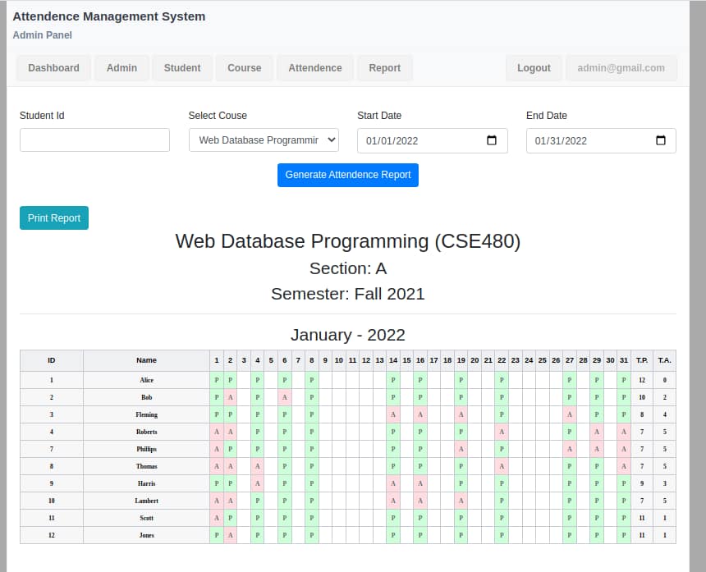Click the admin@gmail.com account field

point(621,68)
